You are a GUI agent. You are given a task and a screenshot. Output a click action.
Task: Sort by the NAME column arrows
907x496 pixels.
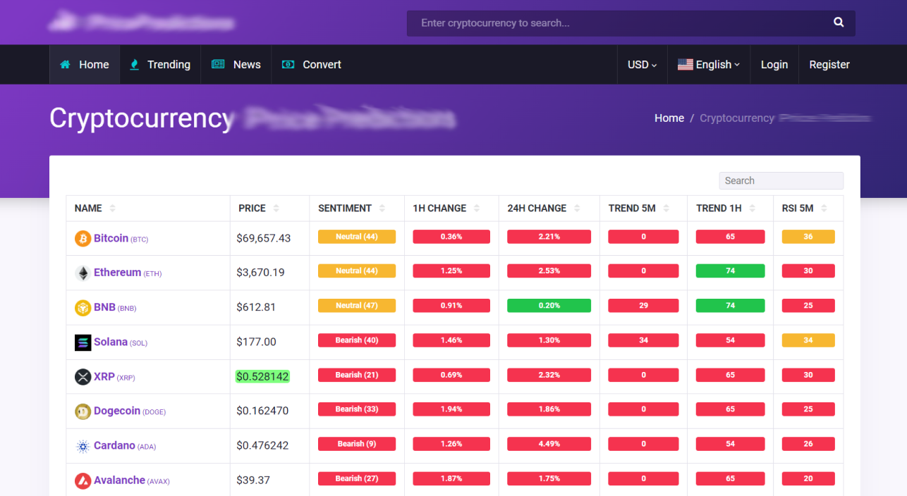tap(113, 209)
